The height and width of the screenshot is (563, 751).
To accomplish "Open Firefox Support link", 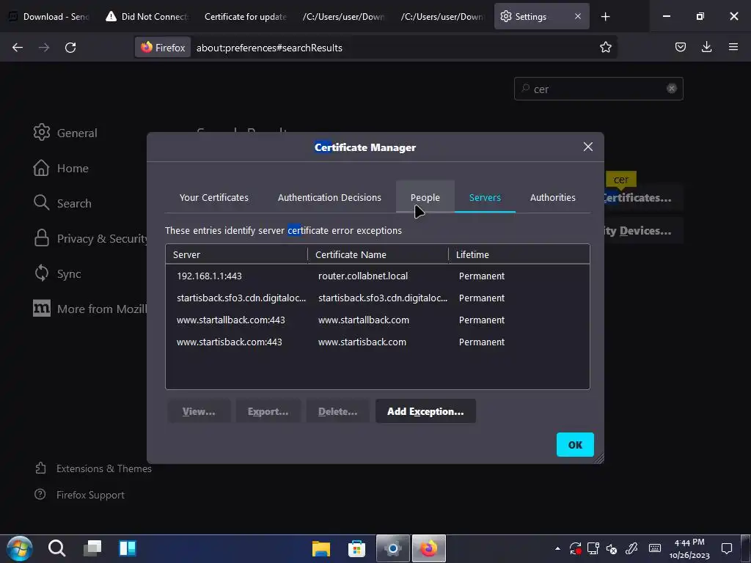I will (x=79, y=495).
